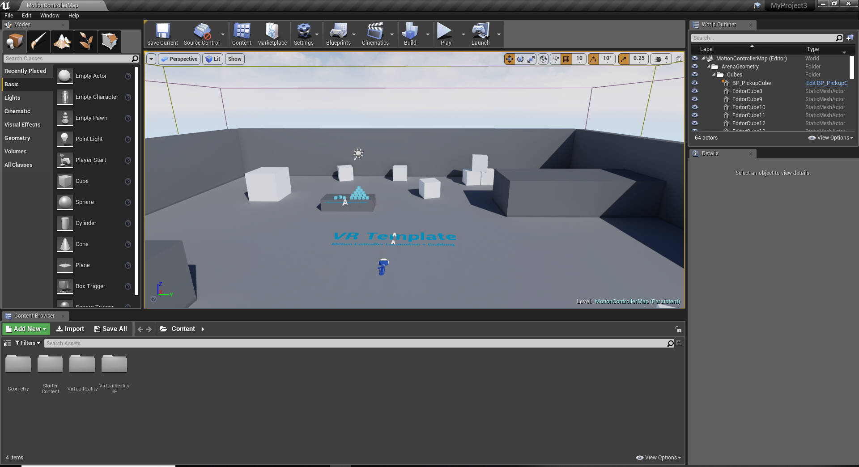Screen dimensions: 859x467
Task: Open World Outliner View Options dropdown
Action: pos(831,138)
